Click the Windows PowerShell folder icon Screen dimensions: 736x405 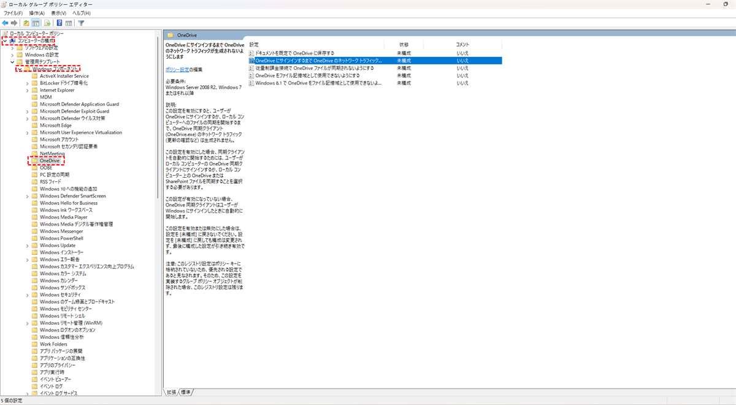pyautogui.click(x=35, y=238)
